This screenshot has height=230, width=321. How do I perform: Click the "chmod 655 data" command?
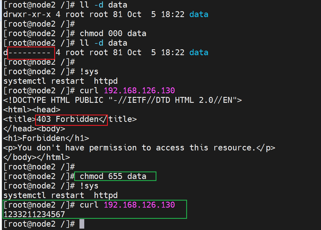pos(113,176)
